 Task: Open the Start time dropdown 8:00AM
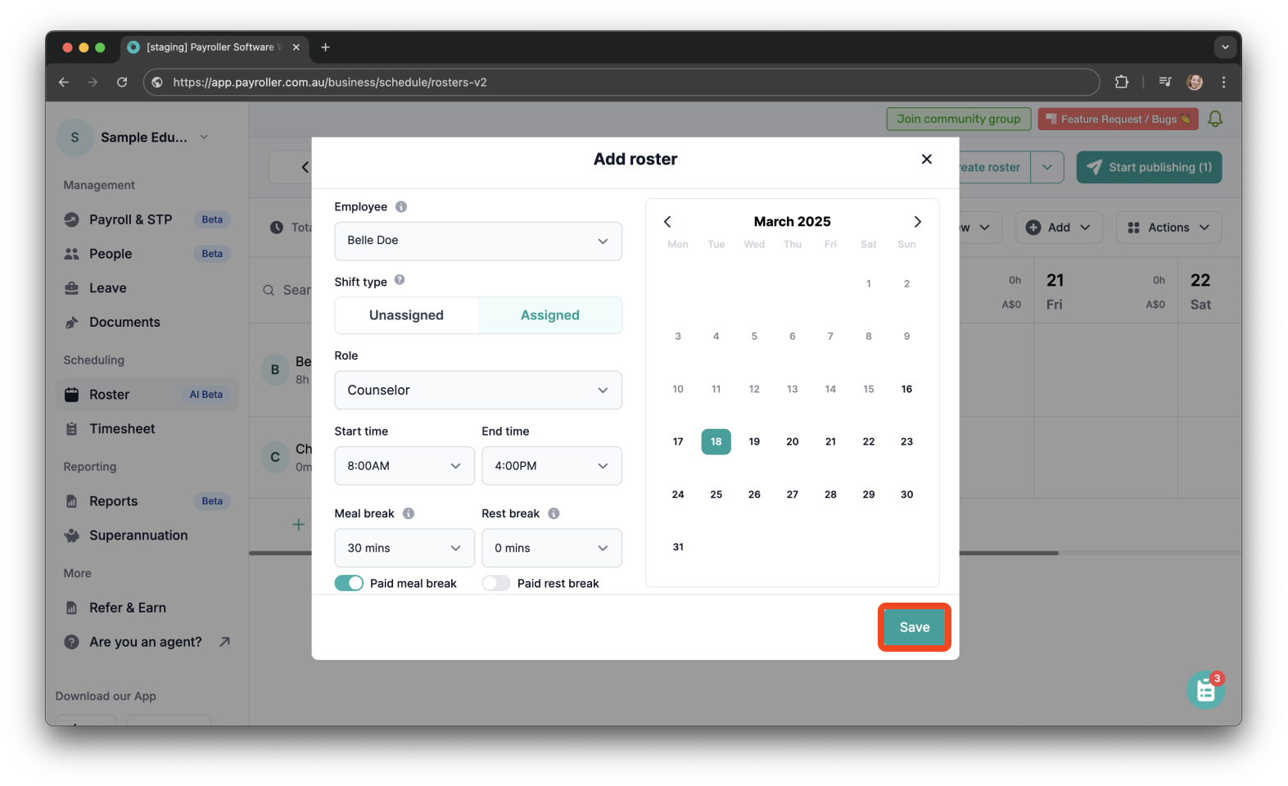tap(404, 466)
